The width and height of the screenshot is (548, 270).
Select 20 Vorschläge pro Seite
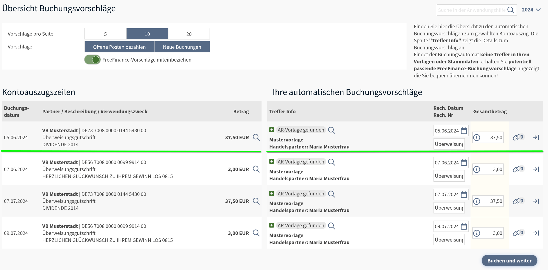pyautogui.click(x=189, y=34)
